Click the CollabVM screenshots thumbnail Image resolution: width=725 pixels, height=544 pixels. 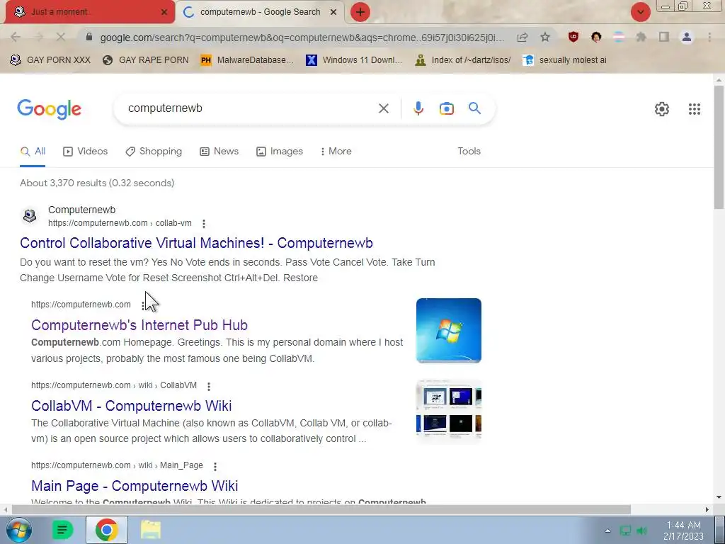448,412
